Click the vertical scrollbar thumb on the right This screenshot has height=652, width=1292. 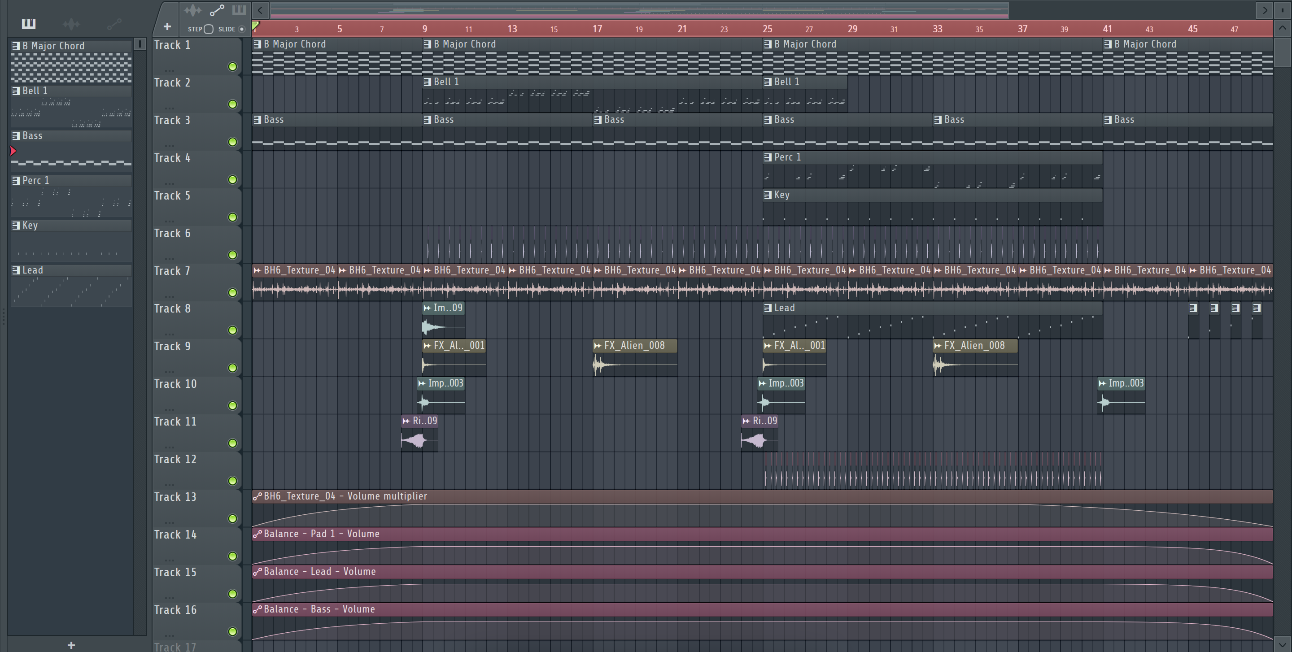point(1283,52)
